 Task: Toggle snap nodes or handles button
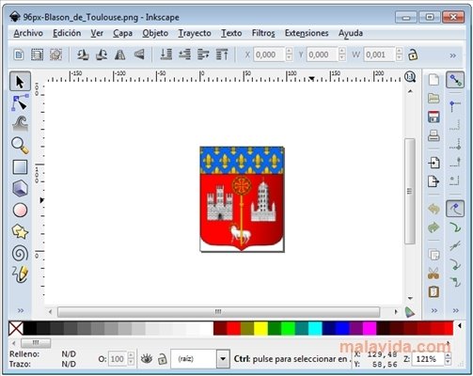click(x=455, y=209)
